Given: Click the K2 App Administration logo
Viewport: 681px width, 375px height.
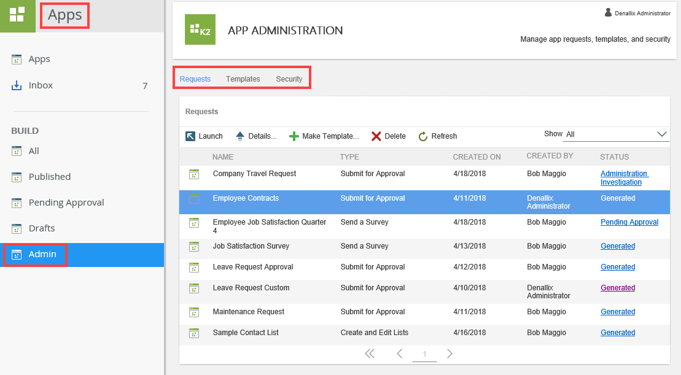Looking at the screenshot, I should pyautogui.click(x=200, y=30).
